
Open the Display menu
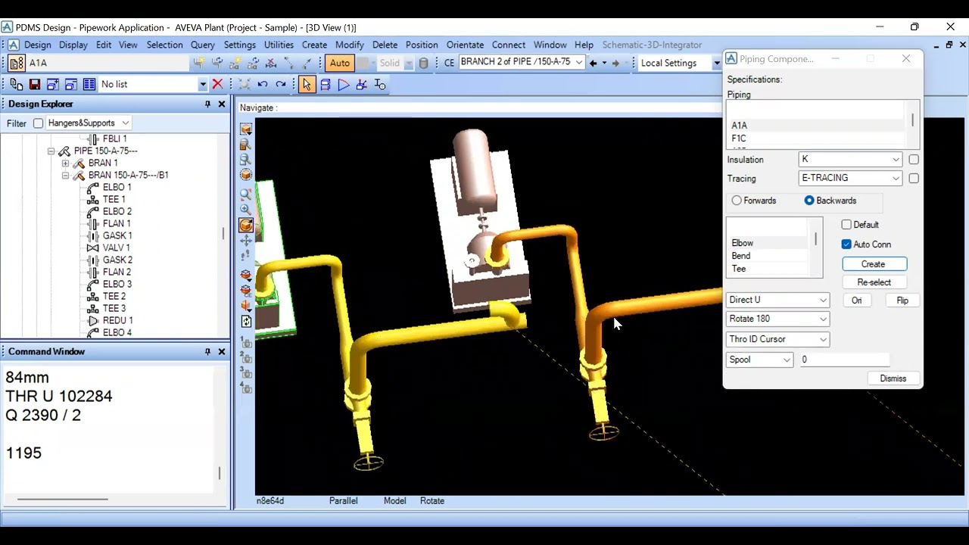73,45
